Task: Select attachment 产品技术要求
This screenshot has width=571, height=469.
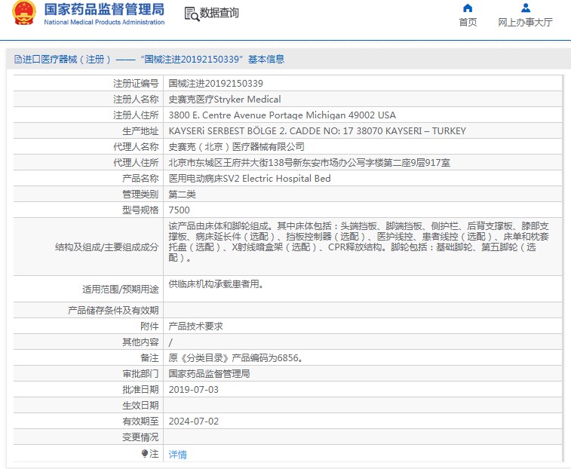Action: tap(195, 326)
